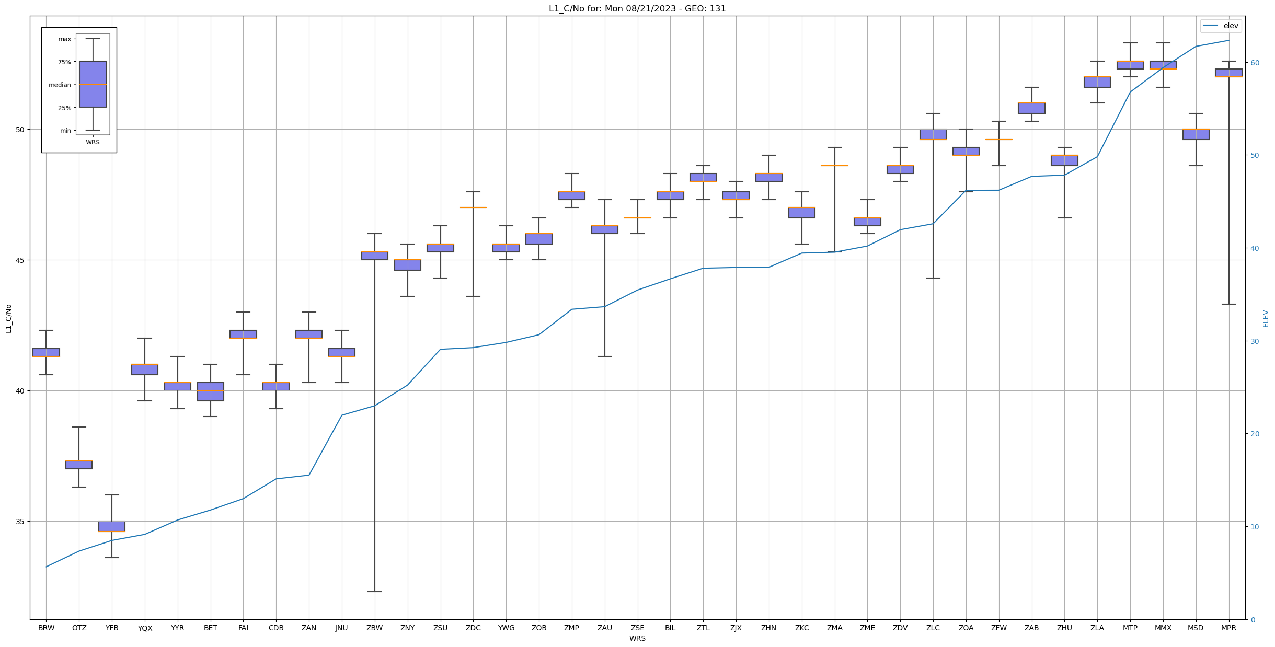1275x647 pixels.
Task: Click the 60 tick on elevation axis
Action: point(1254,63)
